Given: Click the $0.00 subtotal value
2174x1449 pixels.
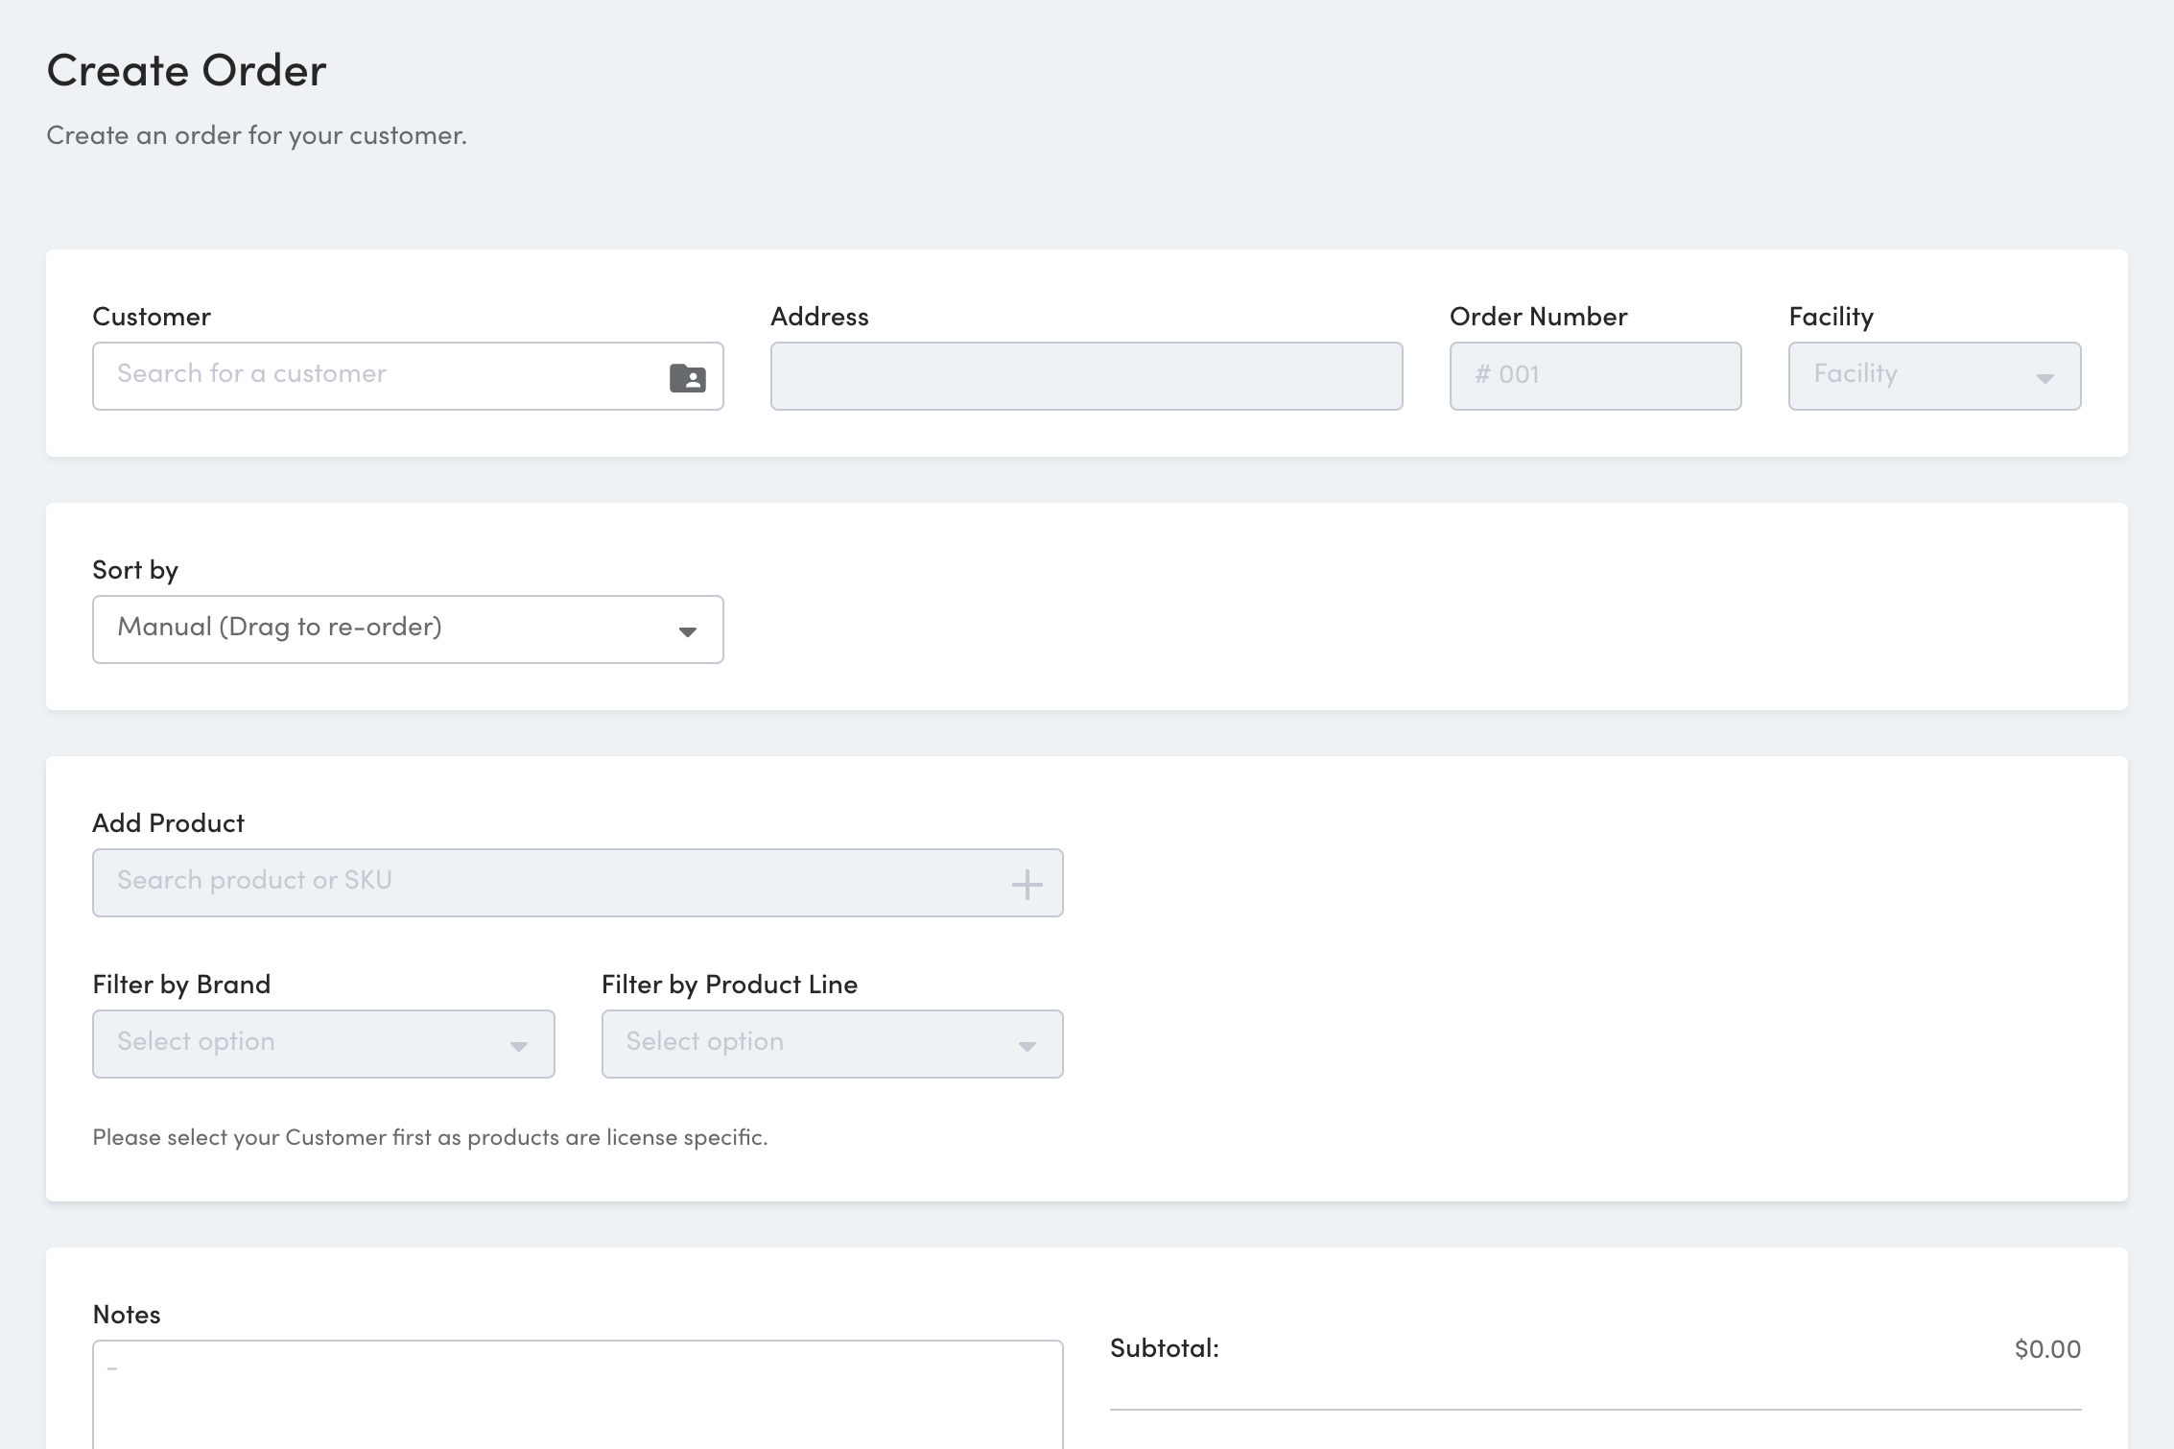Looking at the screenshot, I should click(2047, 1349).
